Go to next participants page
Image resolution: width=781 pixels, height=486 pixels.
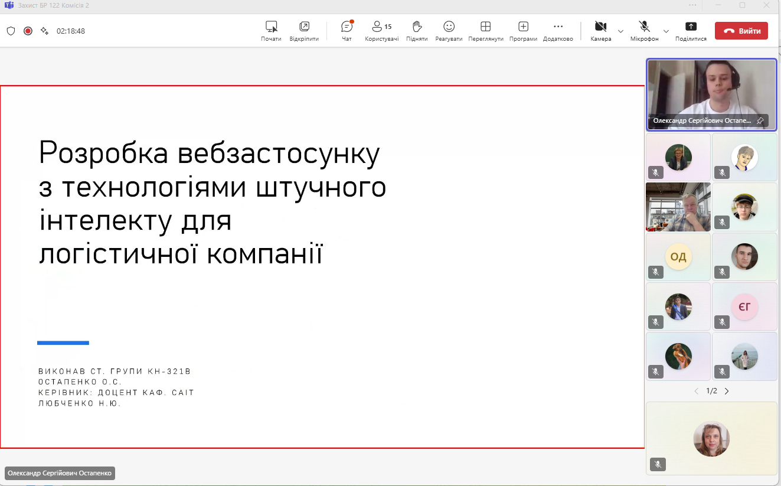pos(727,391)
